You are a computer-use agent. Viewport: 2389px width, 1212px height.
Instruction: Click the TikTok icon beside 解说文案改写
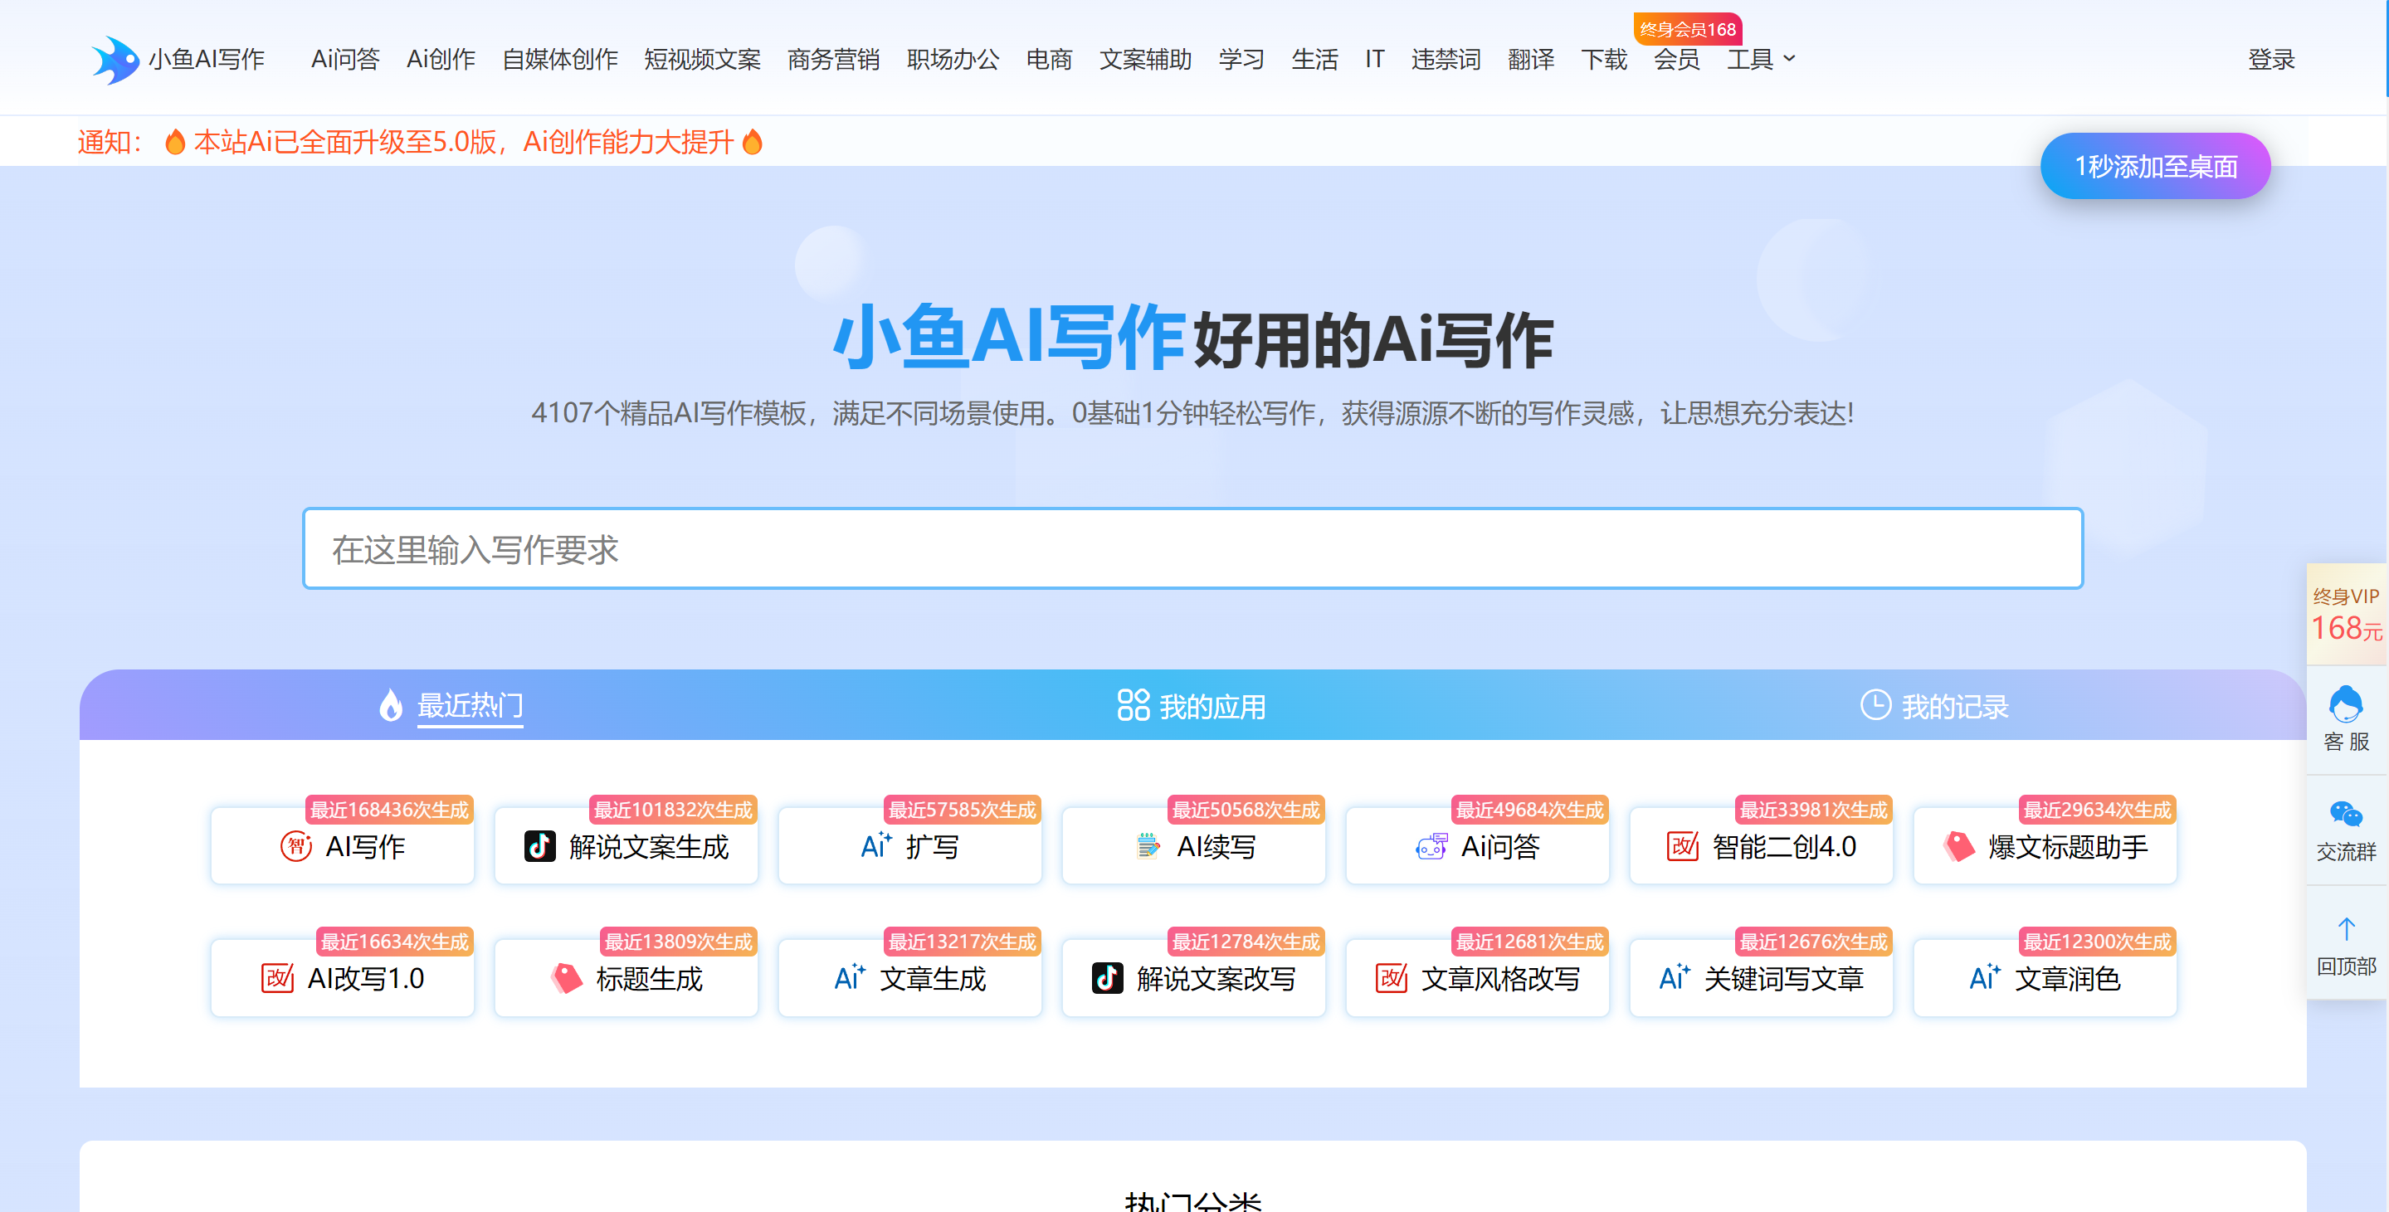click(1107, 977)
